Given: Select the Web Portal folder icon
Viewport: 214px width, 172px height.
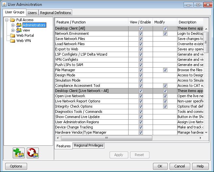Looking at the screenshot, I should click(13, 35).
